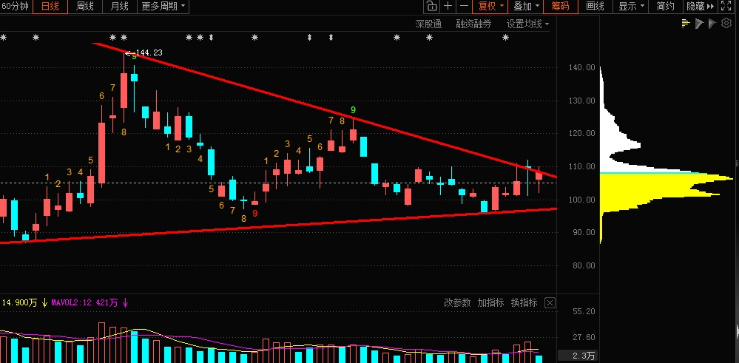Expand the 更多周期 period dropdown
Image resolution: width=739 pixels, height=363 pixels.
pyautogui.click(x=163, y=6)
